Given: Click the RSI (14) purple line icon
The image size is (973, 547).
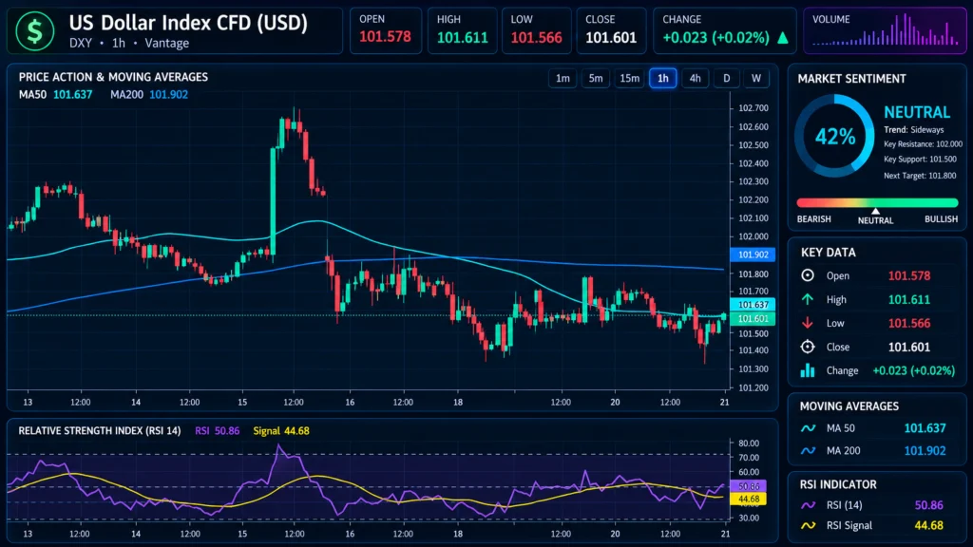Looking at the screenshot, I should pyautogui.click(x=808, y=505).
